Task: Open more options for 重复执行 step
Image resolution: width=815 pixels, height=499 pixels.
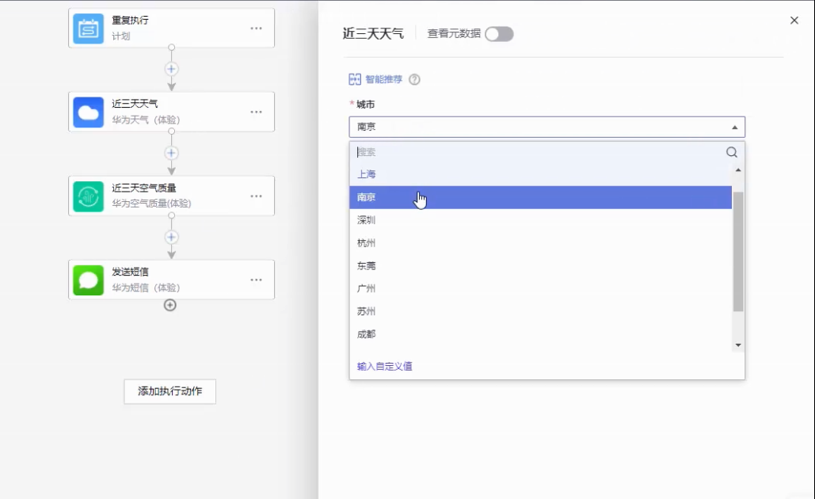Action: tap(256, 29)
